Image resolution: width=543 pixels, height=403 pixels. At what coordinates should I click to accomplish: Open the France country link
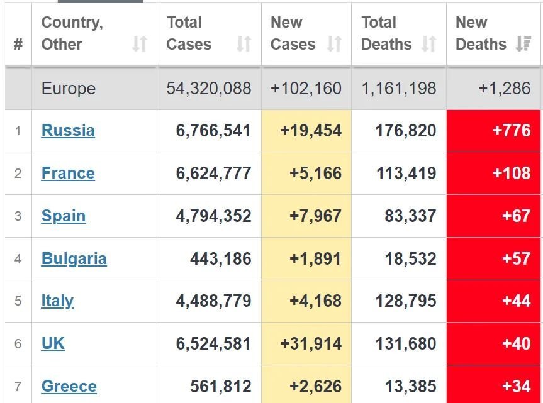68,174
